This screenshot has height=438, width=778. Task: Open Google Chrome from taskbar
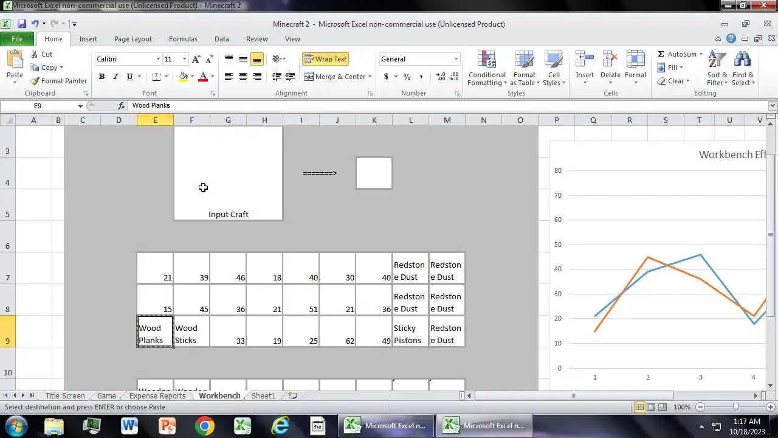pyautogui.click(x=205, y=426)
